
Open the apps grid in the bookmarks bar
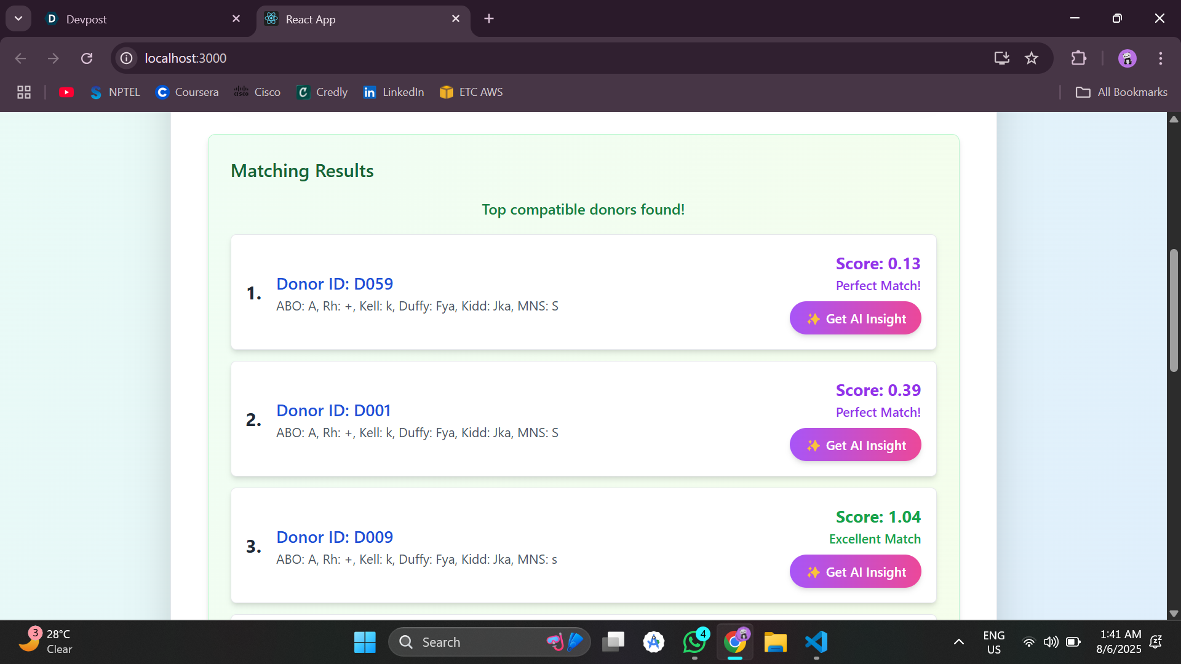click(24, 92)
